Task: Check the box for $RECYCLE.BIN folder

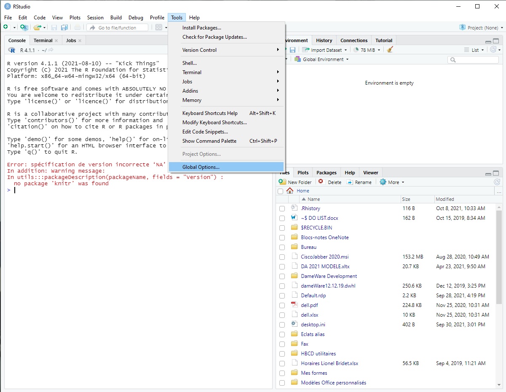Action: coord(282,228)
